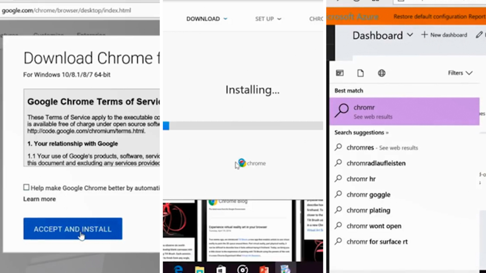Image resolution: width=486 pixels, height=273 pixels.
Task: Select the Apps filter icon in search
Action: pyautogui.click(x=340, y=73)
